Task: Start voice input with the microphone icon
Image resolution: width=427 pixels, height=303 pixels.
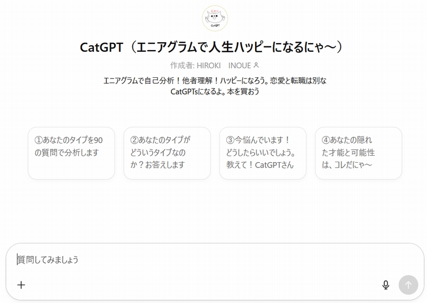Action: tap(385, 285)
